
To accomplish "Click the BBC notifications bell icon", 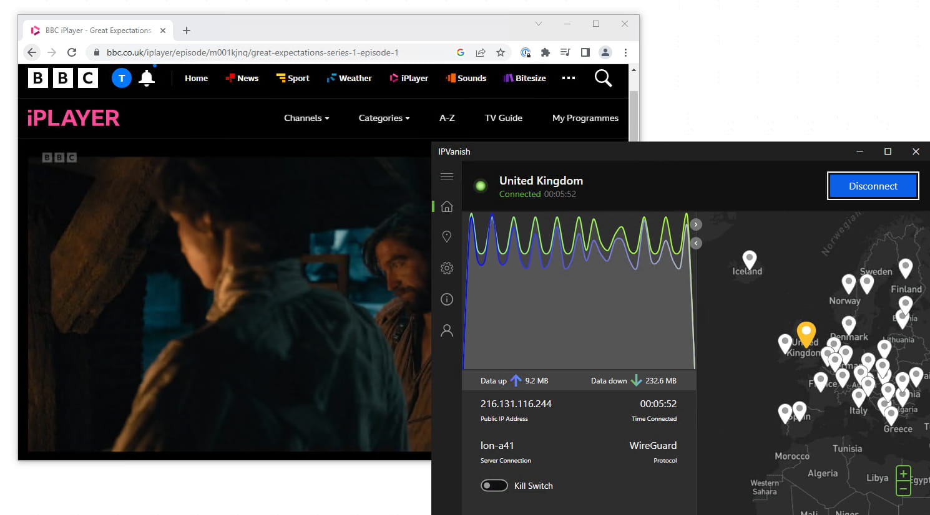I will tap(147, 78).
